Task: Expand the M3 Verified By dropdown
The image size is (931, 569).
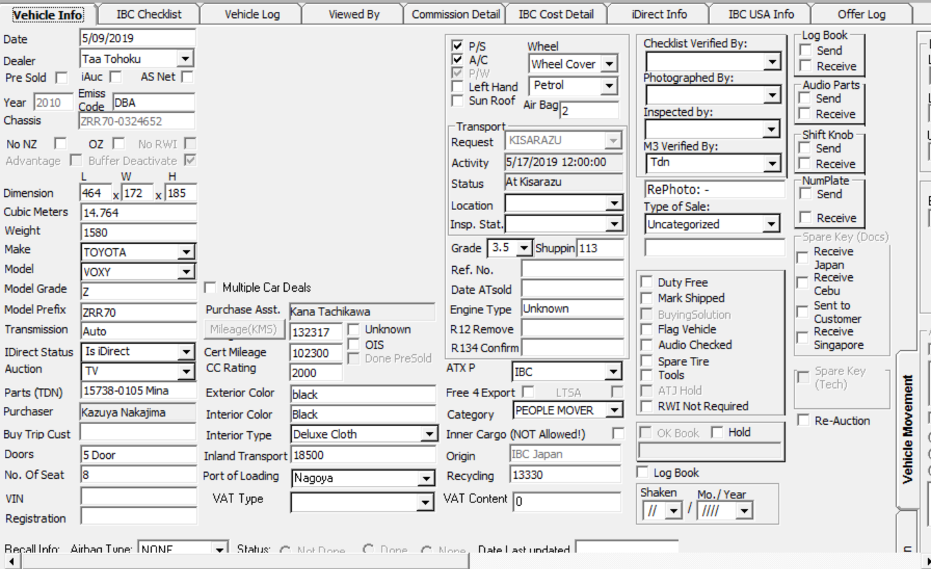Action: [772, 164]
